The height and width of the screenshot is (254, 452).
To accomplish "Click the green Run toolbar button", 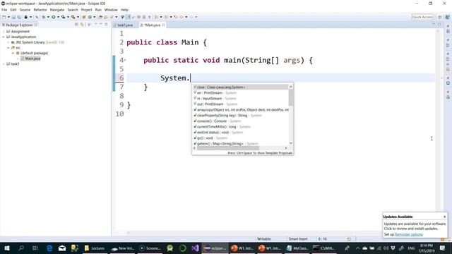I will coord(54,17).
